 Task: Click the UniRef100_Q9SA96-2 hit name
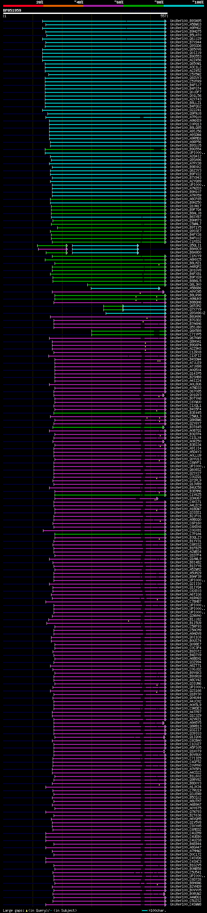point(188,313)
